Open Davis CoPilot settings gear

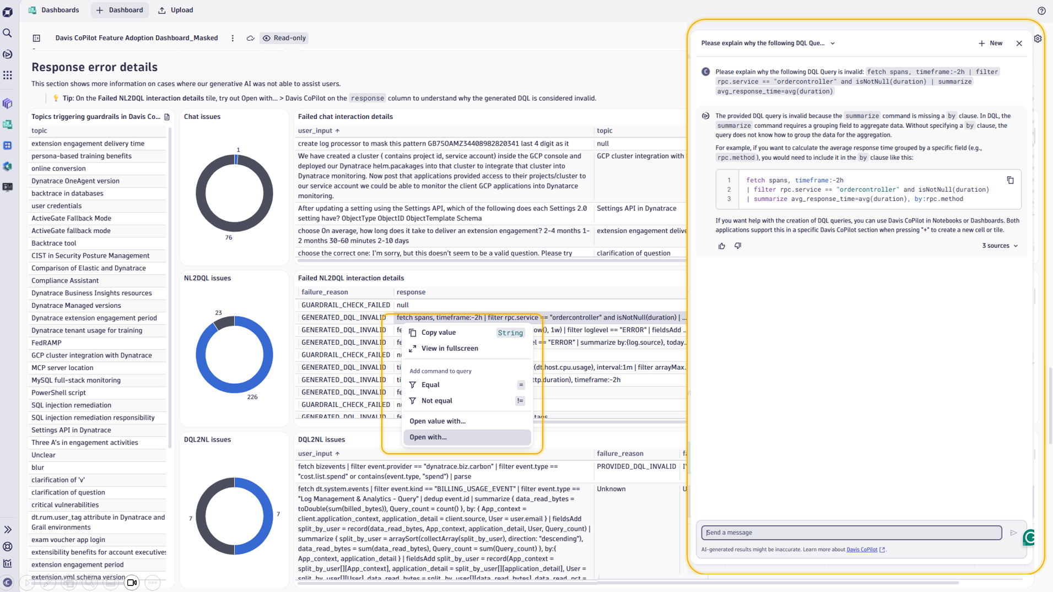click(1038, 39)
